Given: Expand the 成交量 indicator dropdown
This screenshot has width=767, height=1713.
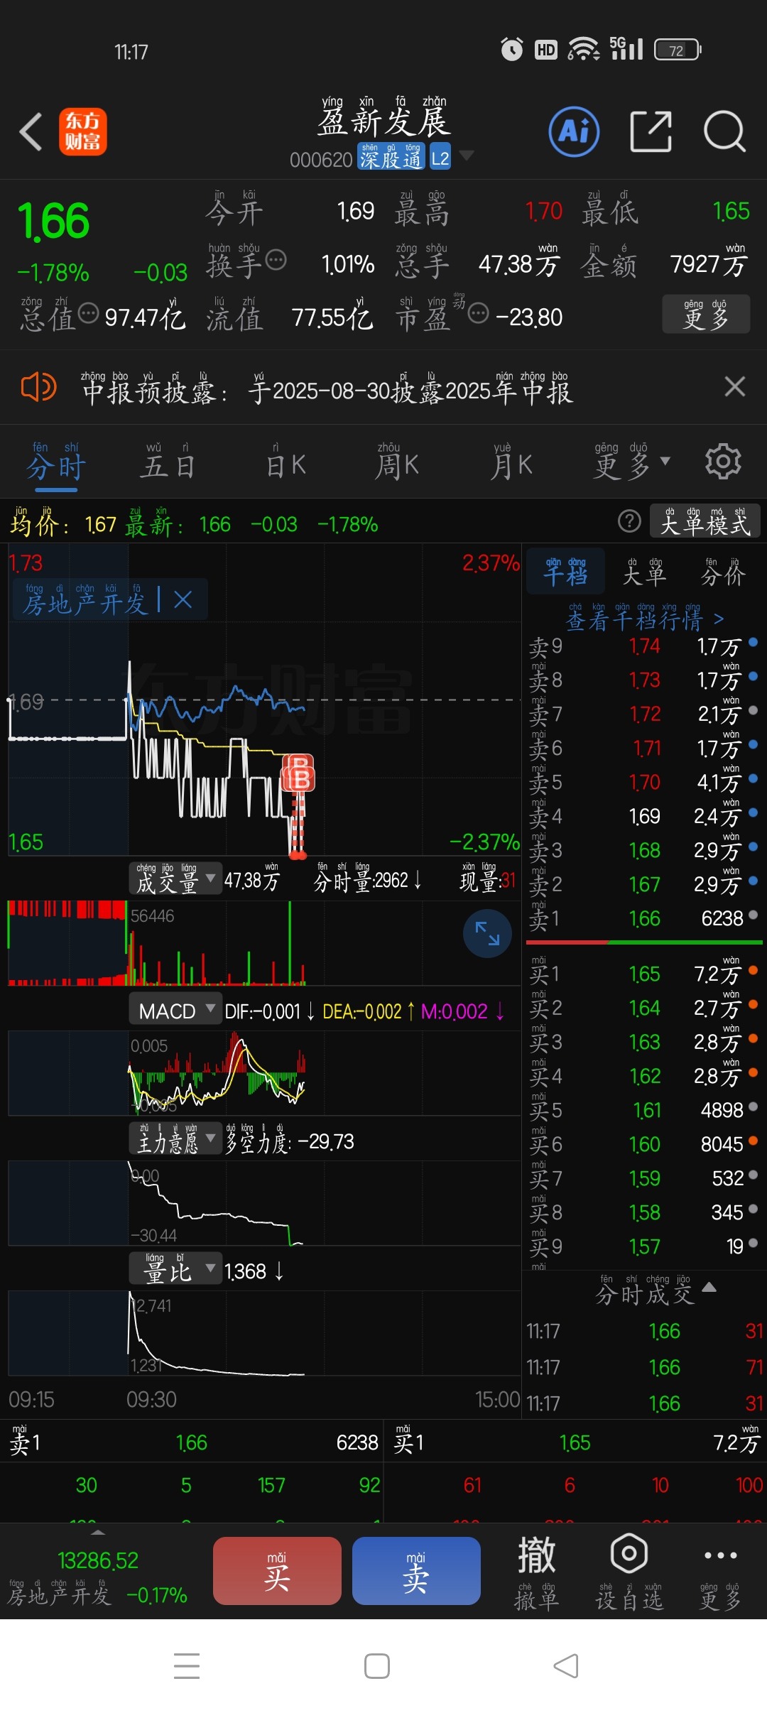Looking at the screenshot, I should coord(175,879).
